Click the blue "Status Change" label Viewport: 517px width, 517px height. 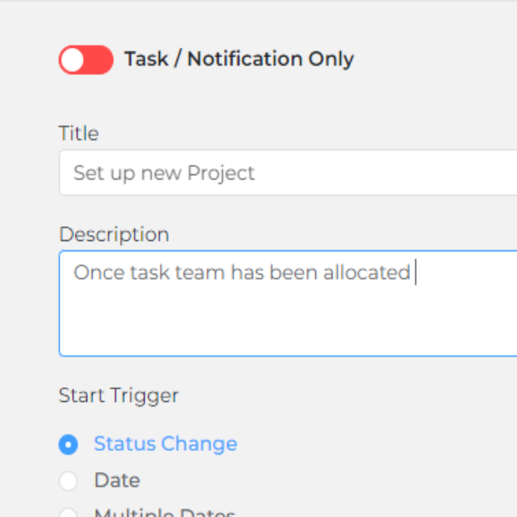point(165,444)
